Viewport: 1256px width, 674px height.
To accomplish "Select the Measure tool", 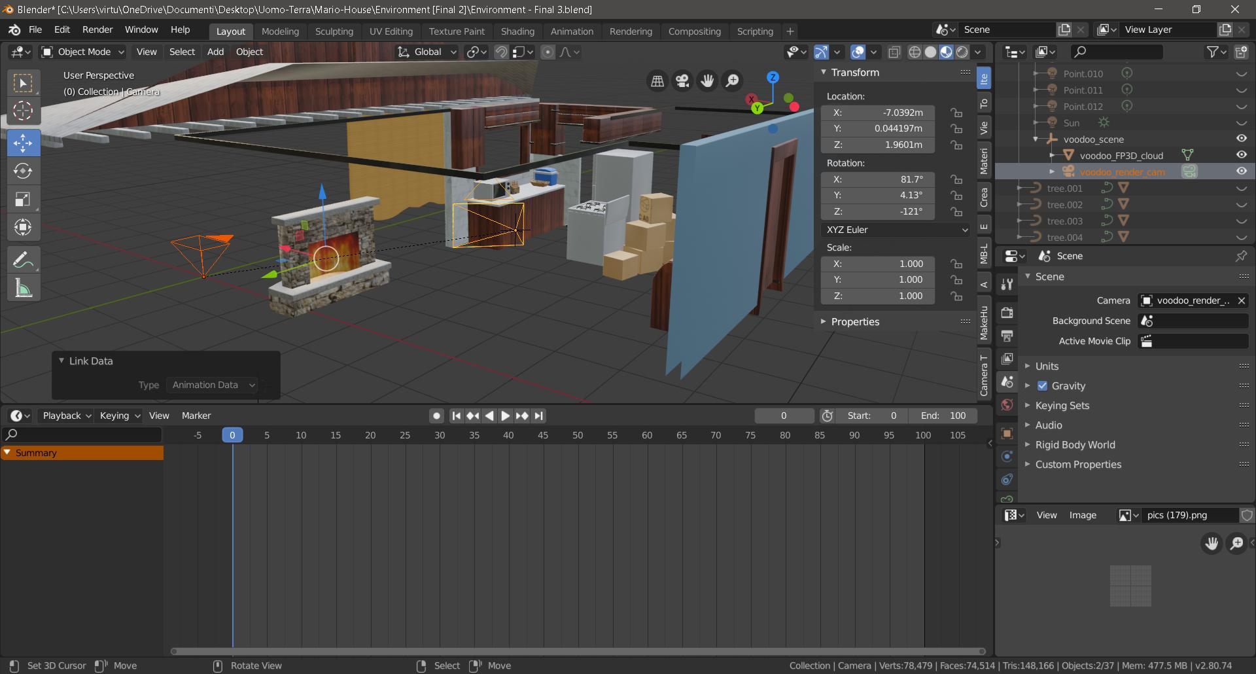I will pos(23,288).
